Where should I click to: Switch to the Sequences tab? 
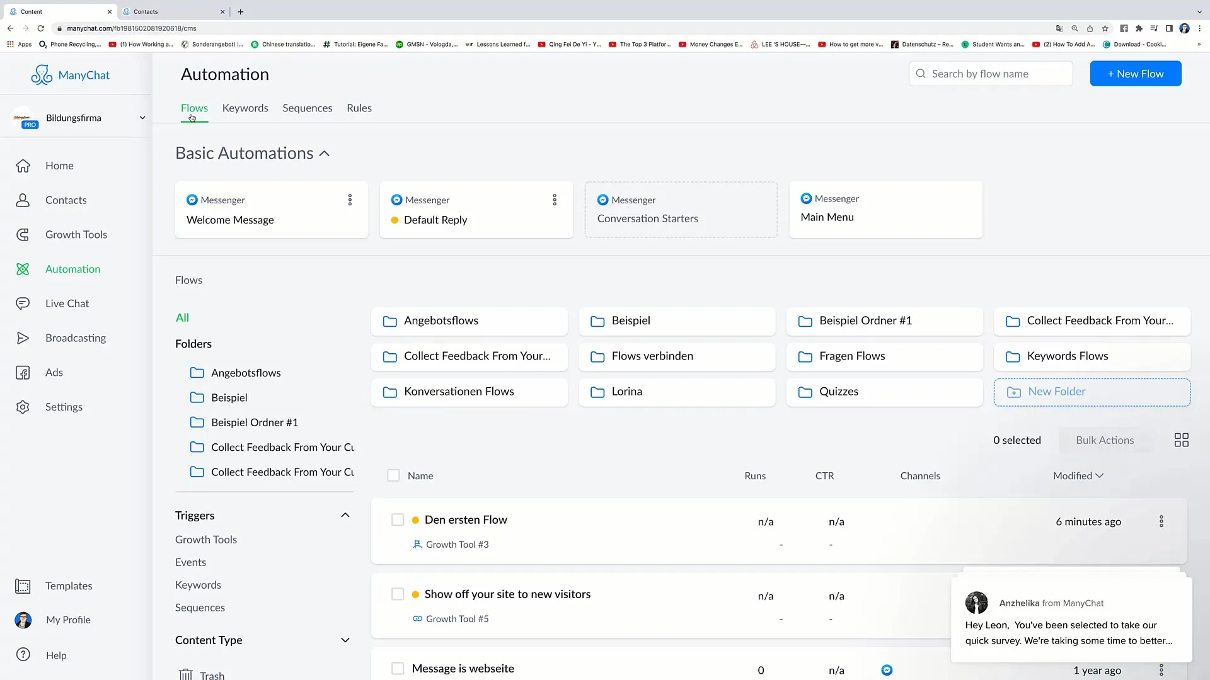point(308,108)
